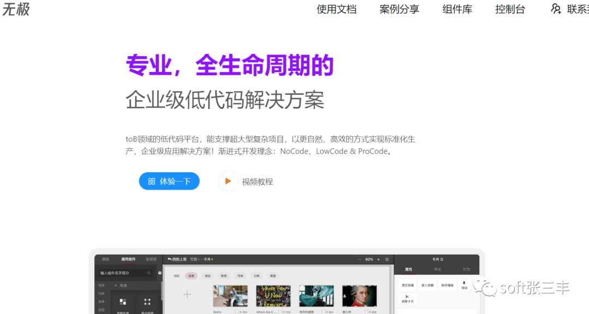Click the large plus to add a card
Screen dimensions: 589x314
tap(187, 294)
